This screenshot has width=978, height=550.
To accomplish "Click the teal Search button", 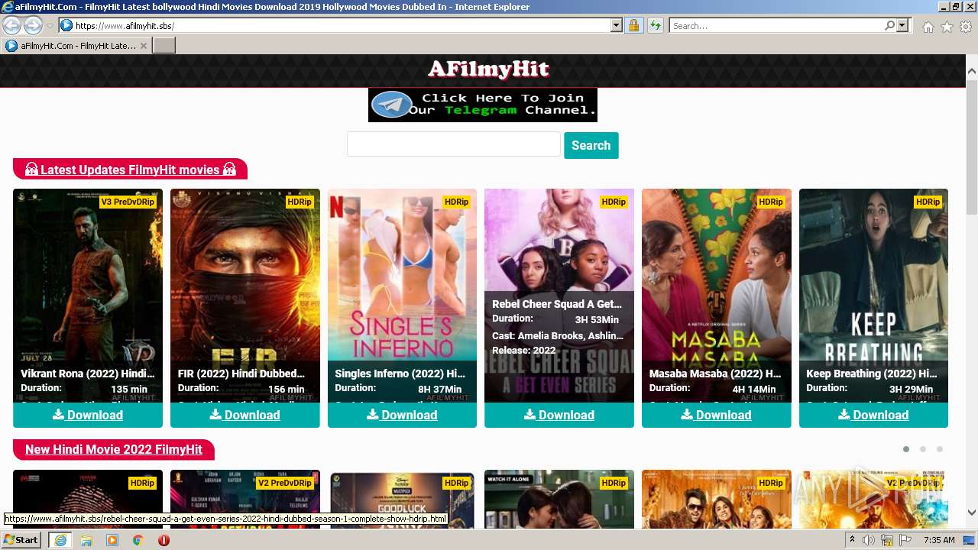I will [591, 145].
